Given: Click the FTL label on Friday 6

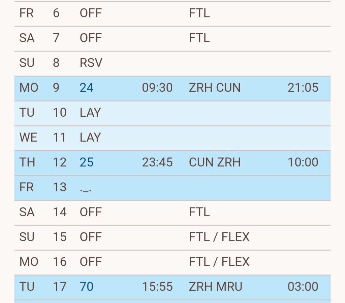Looking at the screenshot, I should click(x=199, y=13).
